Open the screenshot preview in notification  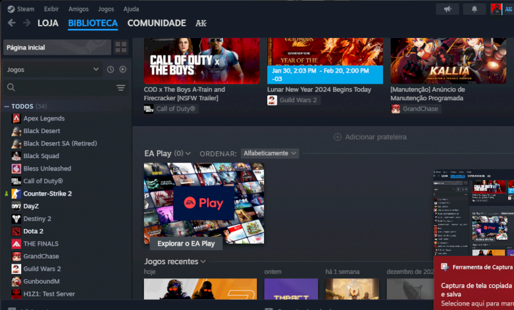(x=474, y=213)
